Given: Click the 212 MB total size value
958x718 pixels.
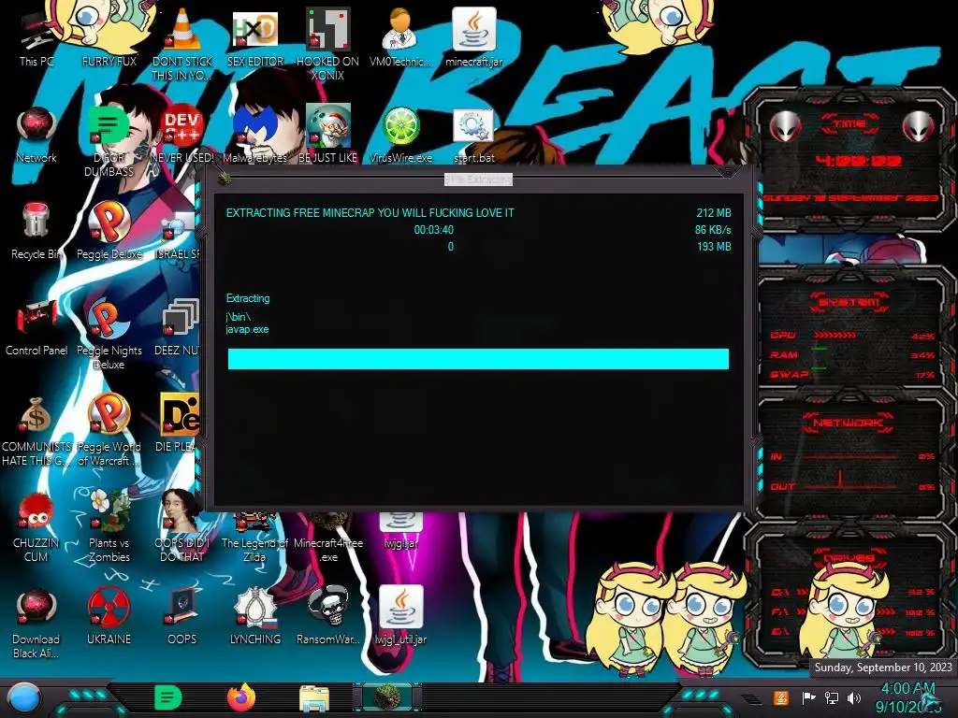Looking at the screenshot, I should point(714,212).
